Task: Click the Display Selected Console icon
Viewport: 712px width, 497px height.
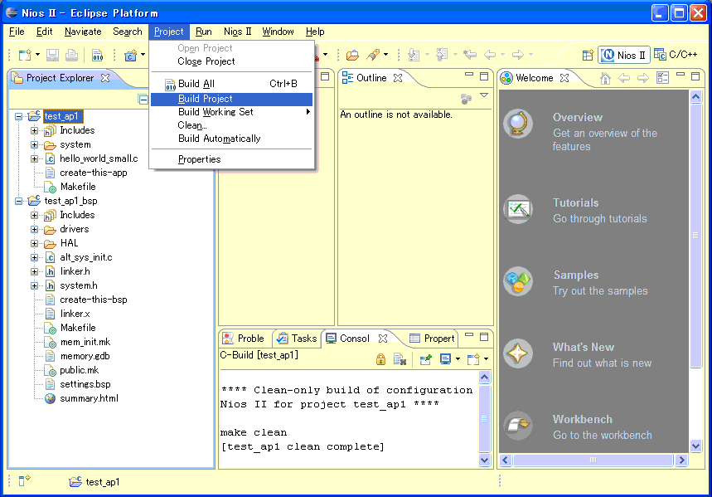Action: 445,359
